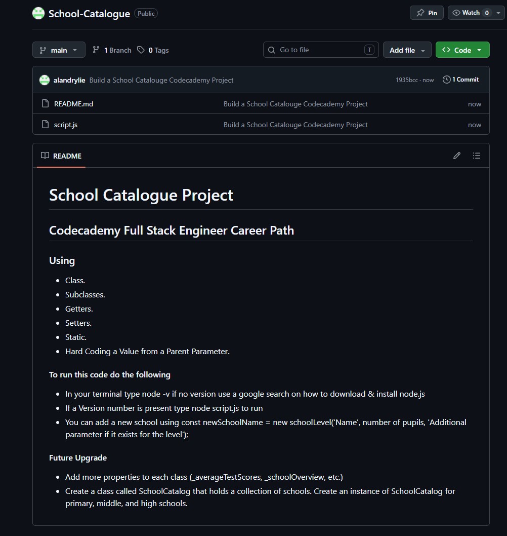
Task: Open the README outline list icon
Action: 477,156
